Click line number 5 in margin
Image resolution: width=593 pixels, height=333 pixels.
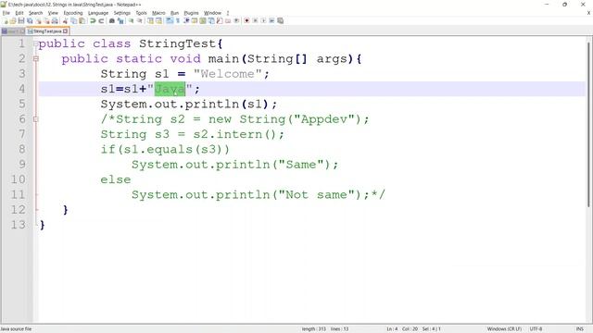click(x=22, y=104)
